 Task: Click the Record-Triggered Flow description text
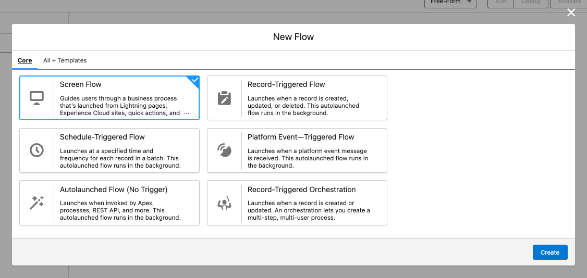(303, 106)
